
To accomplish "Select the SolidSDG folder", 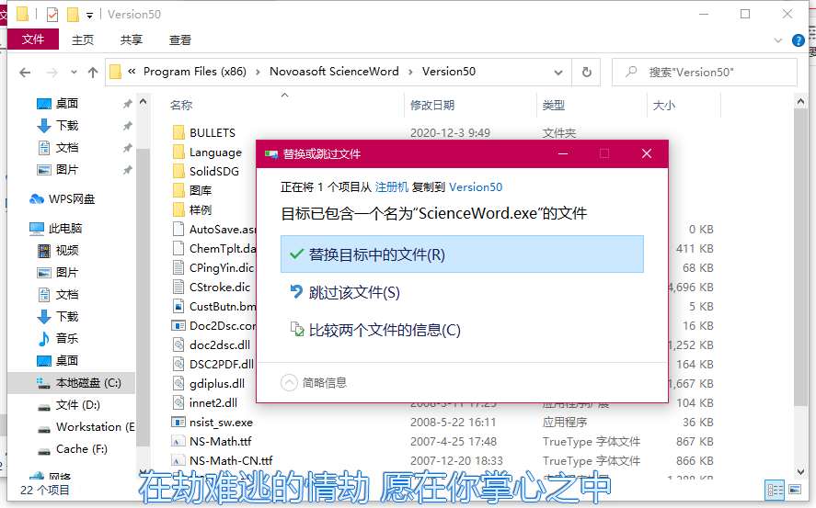I will [213, 172].
